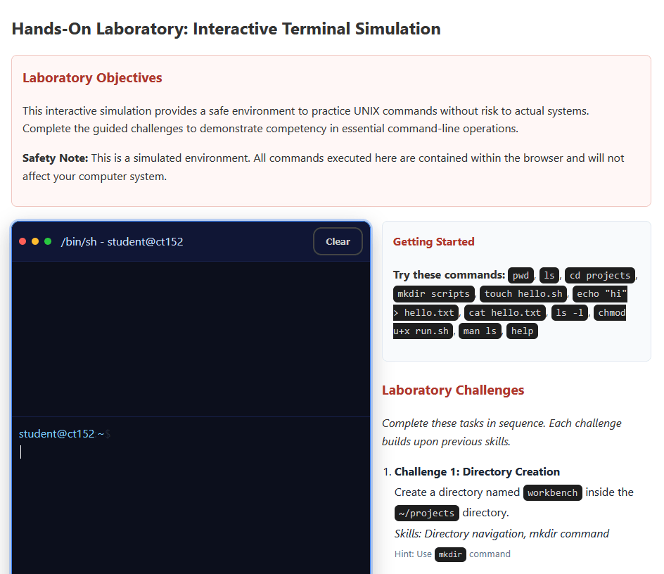Click the help command chip
Viewport: 664px width, 574px height.
[522, 331]
